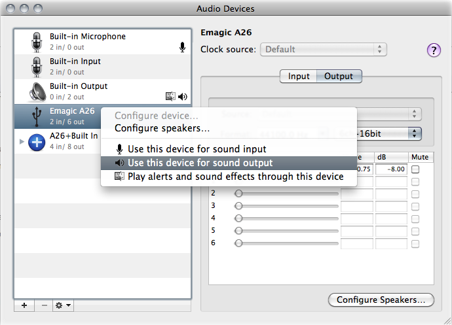Toggle mute checkbox for channel 6
This screenshot has height=325, width=452.
click(x=415, y=244)
